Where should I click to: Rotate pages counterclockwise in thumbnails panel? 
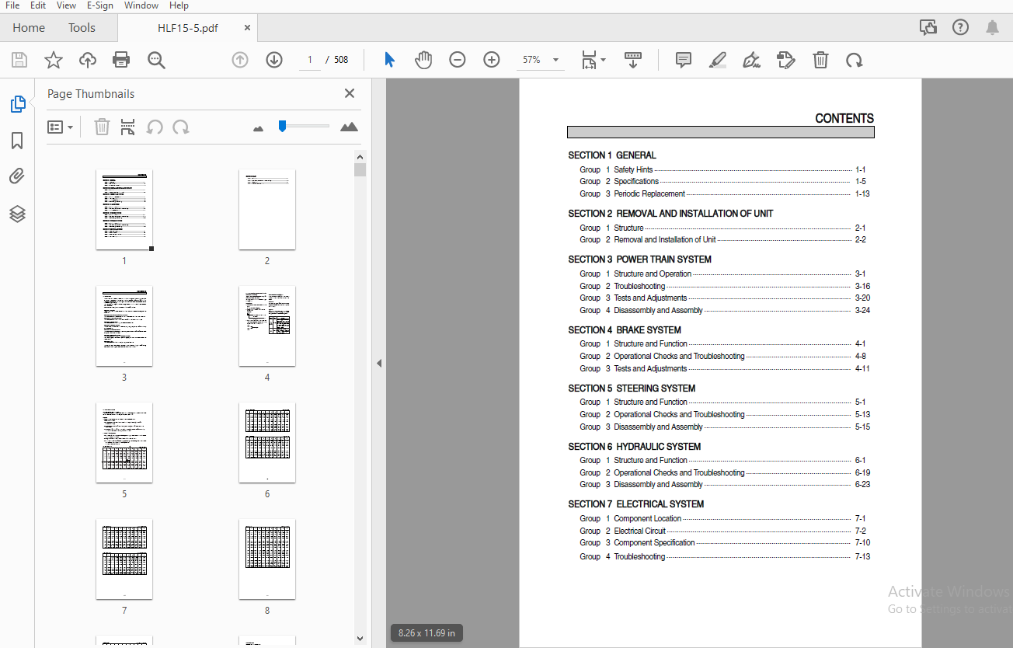coord(155,127)
